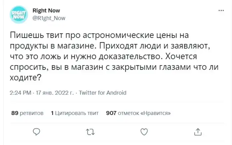Show the 907 отметок «Нравится» list
The image size is (232, 145).
[138, 113]
